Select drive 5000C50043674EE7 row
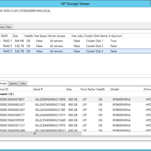The width and height of the screenshot is (151, 151). point(75,99)
